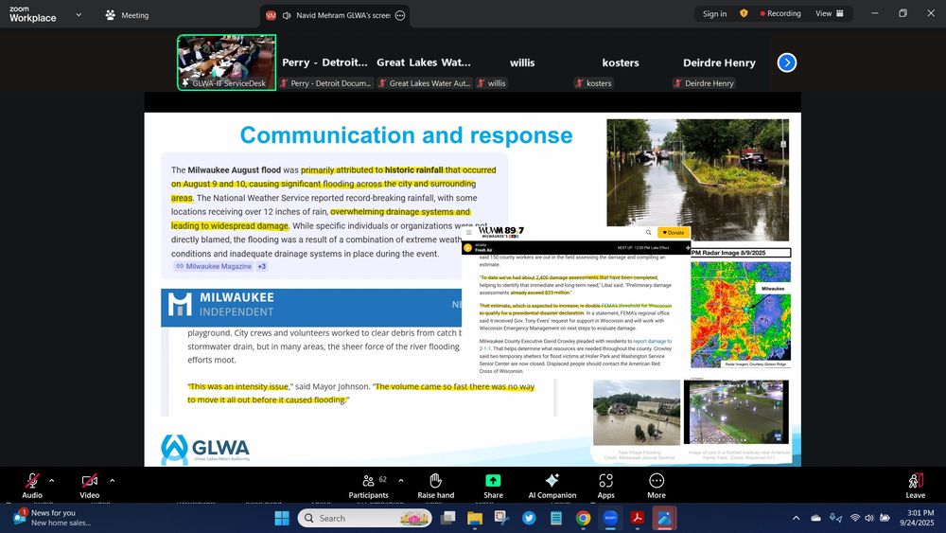Expand the Video options caret
The image size is (946, 533).
[x=112, y=481]
